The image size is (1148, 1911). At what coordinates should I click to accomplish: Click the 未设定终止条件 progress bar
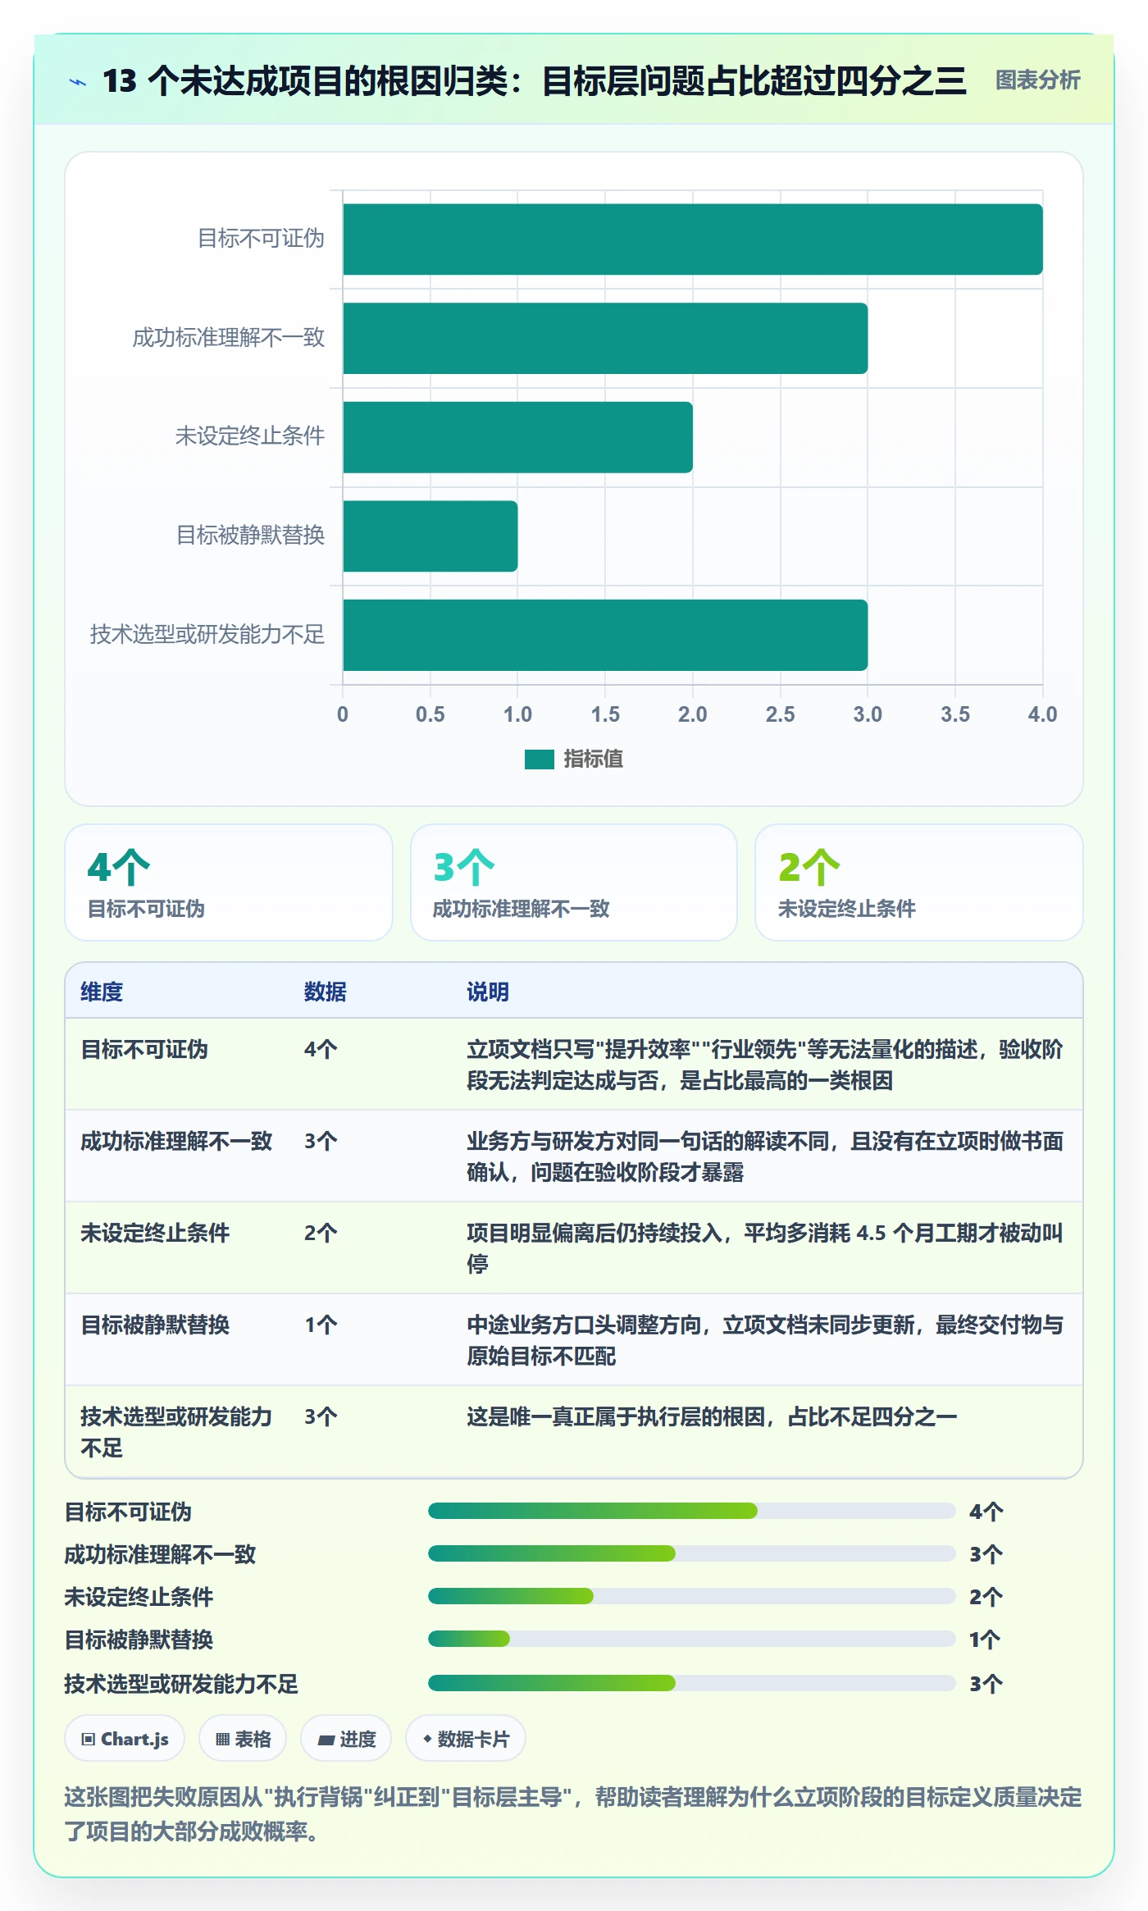coord(692,1596)
